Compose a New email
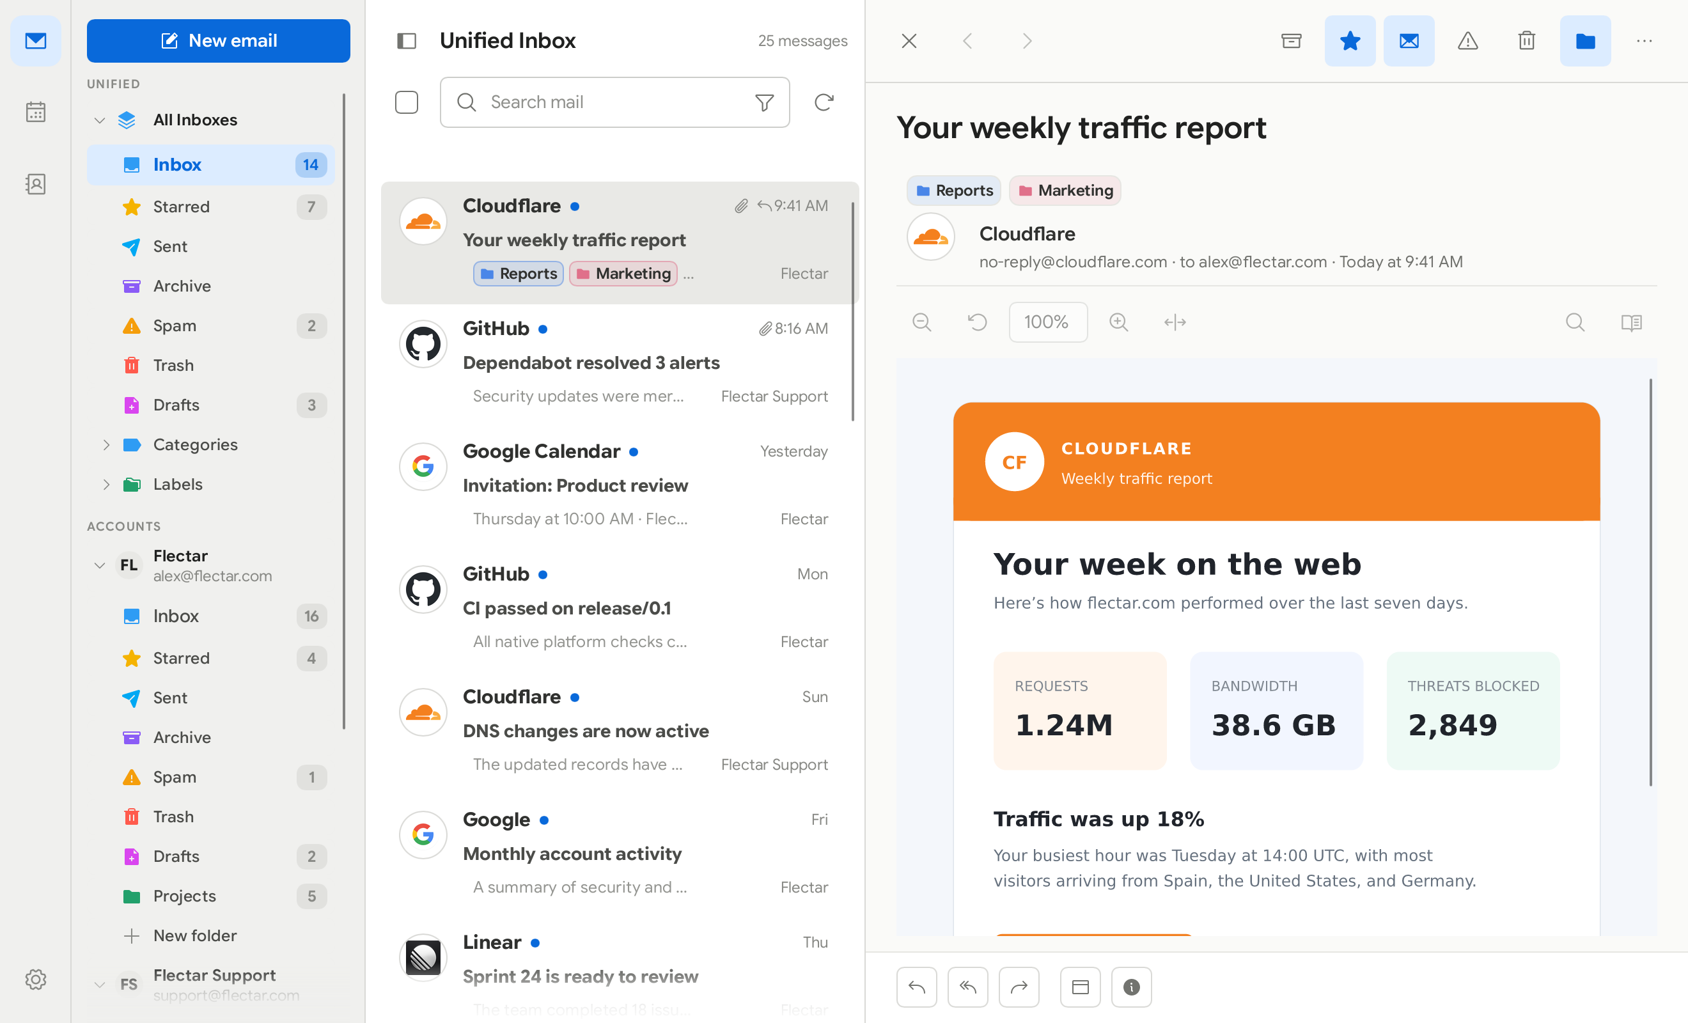 pos(219,40)
